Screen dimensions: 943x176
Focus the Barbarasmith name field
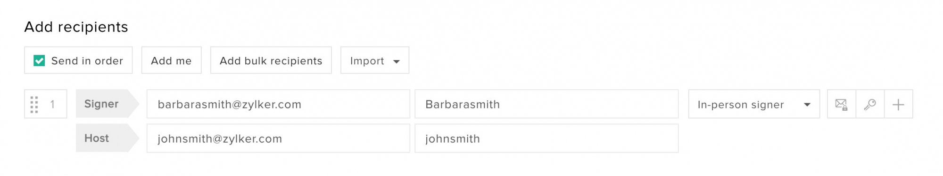pos(546,104)
